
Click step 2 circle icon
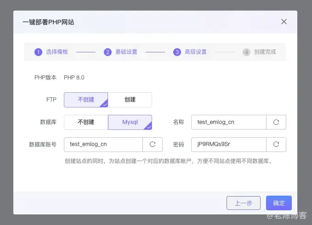point(108,52)
